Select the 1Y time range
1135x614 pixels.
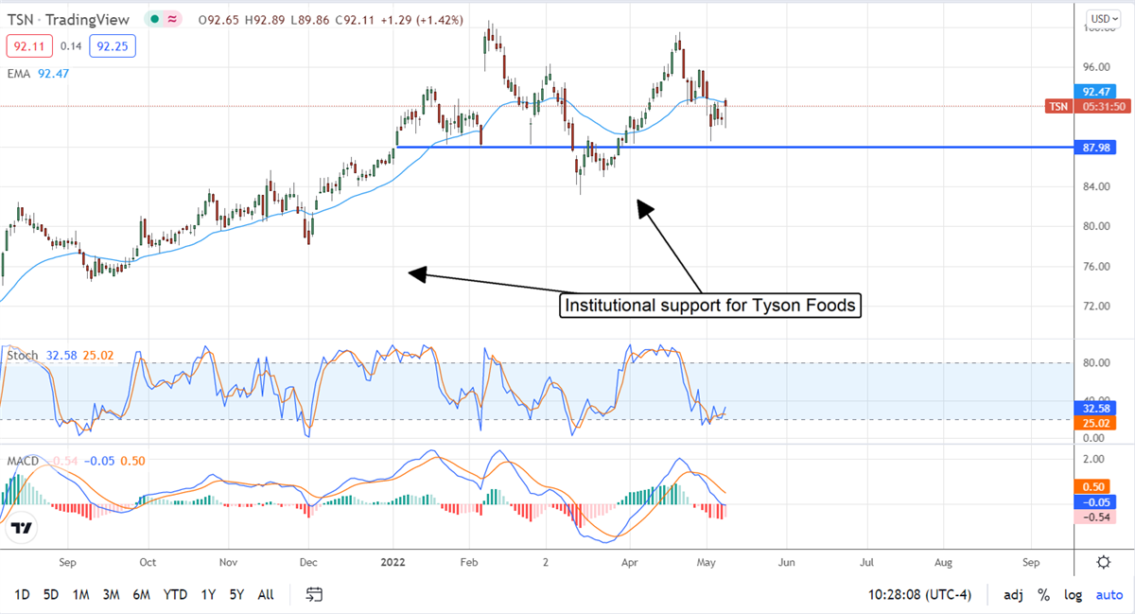tap(207, 595)
